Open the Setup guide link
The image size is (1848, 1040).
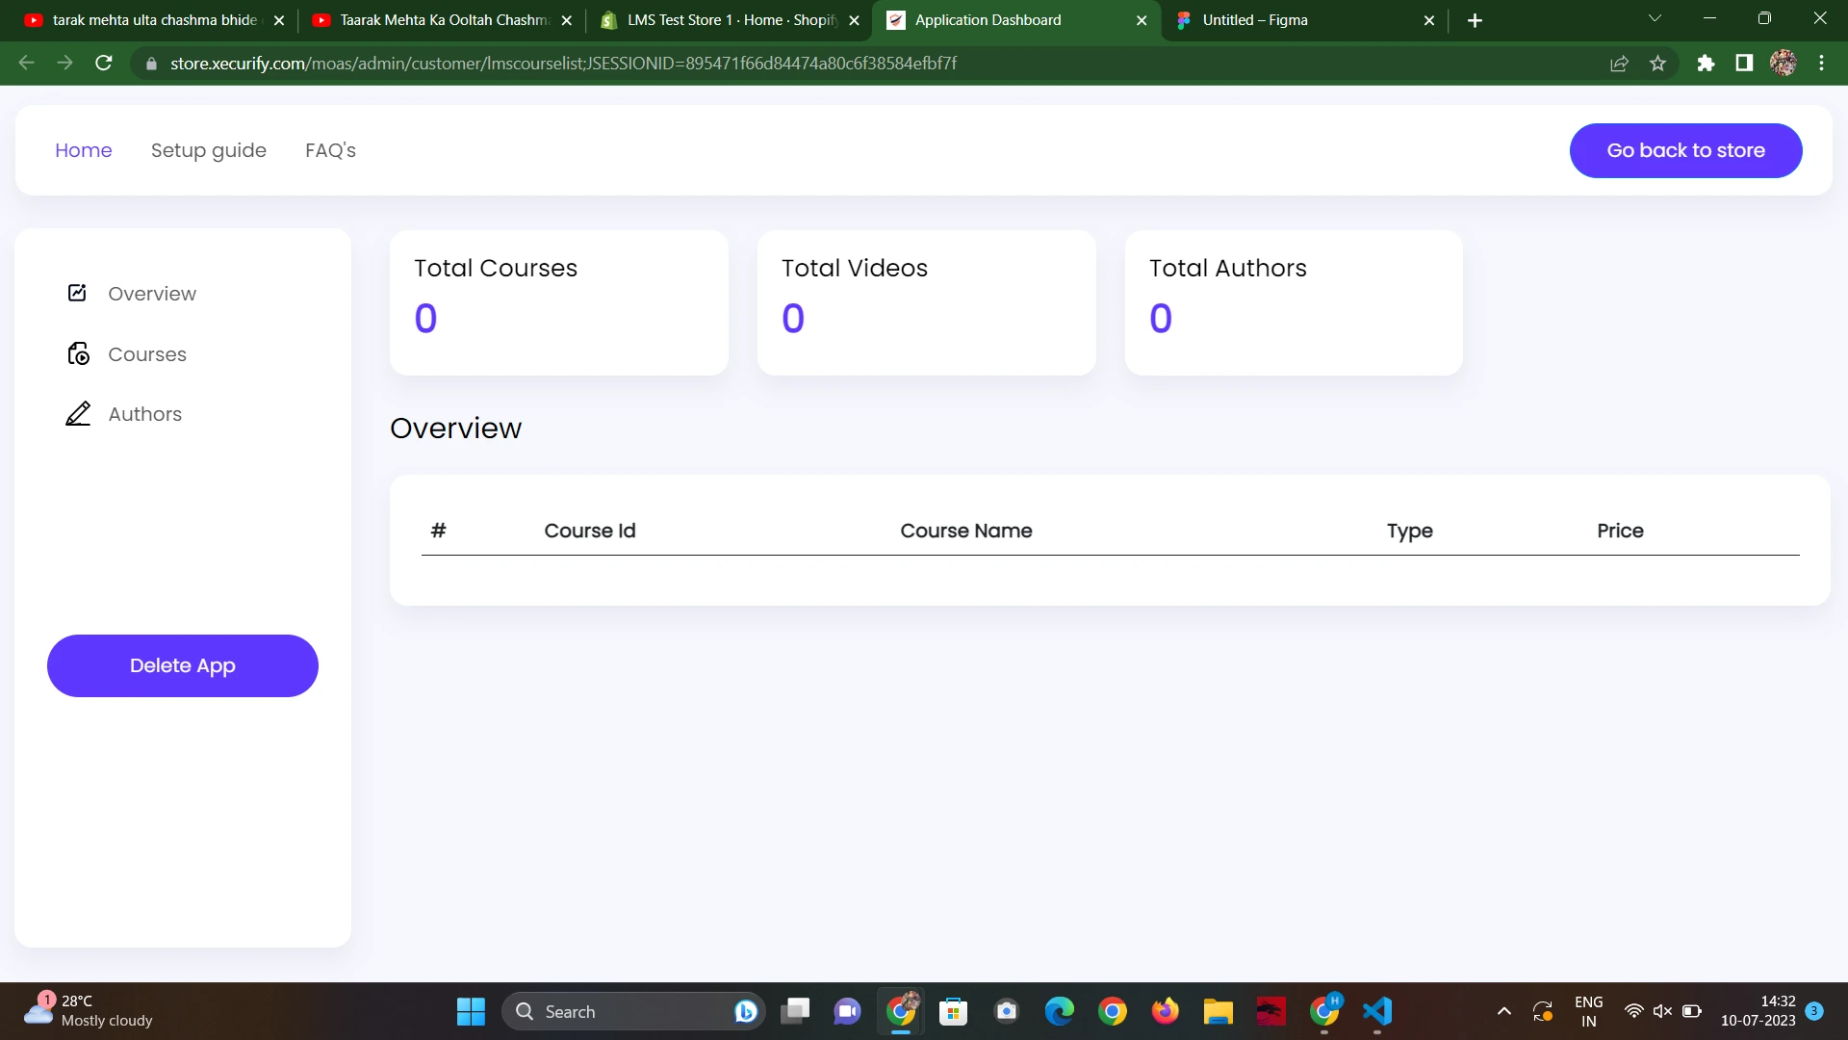209,150
